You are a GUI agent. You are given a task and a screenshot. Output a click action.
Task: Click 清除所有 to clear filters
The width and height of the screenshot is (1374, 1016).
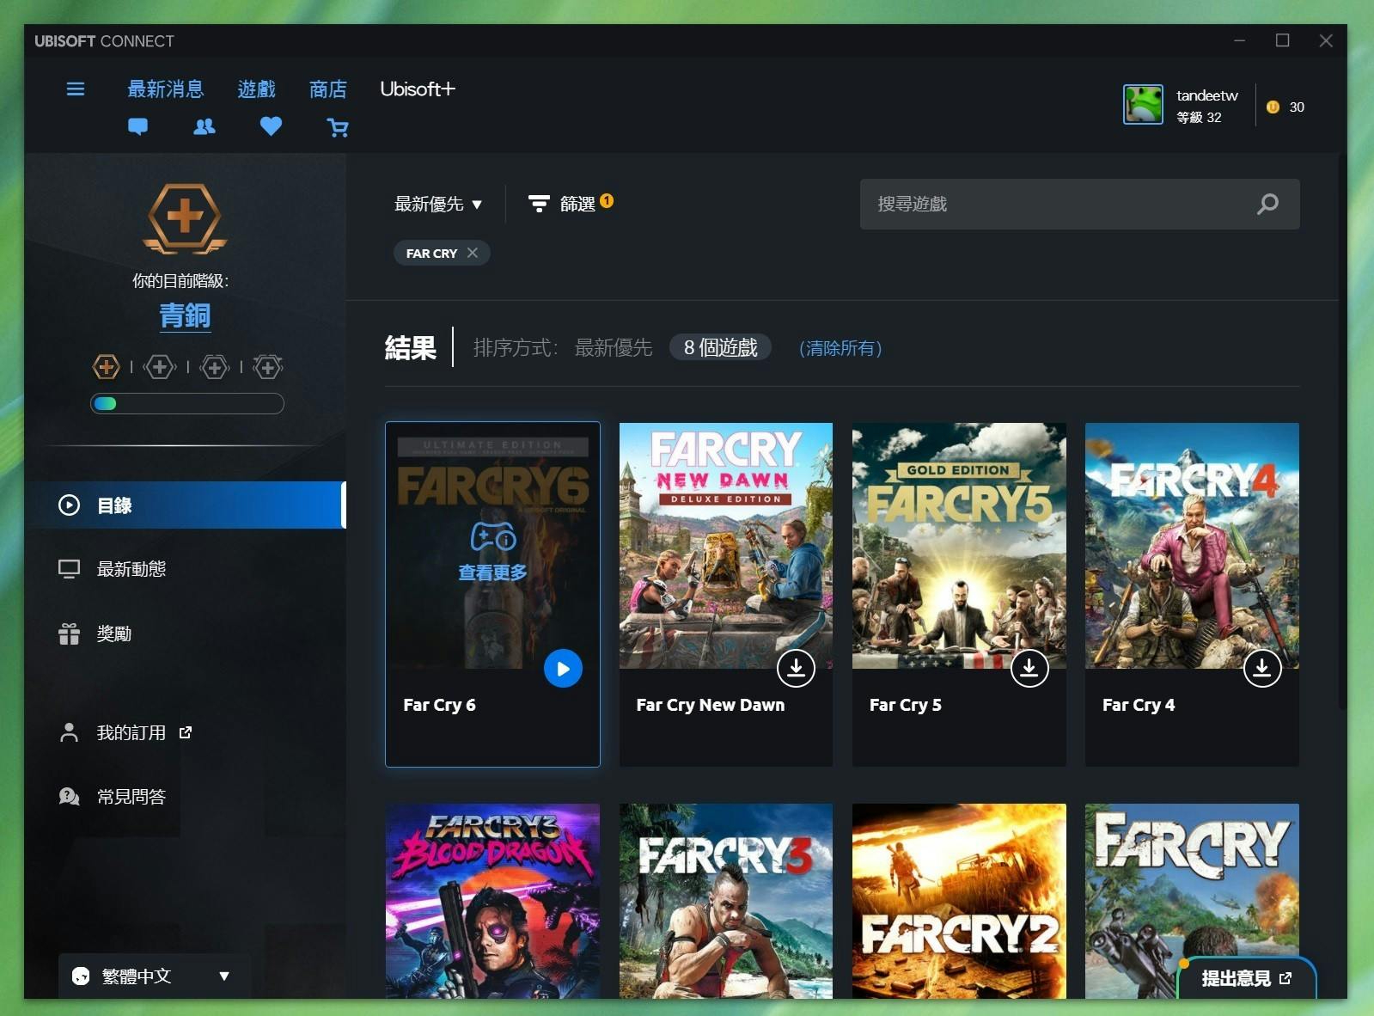pyautogui.click(x=840, y=348)
